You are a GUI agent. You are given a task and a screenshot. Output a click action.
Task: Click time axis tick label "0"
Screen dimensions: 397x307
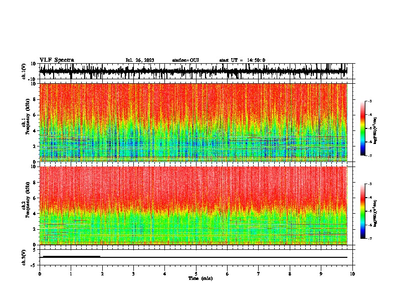(x=40, y=274)
